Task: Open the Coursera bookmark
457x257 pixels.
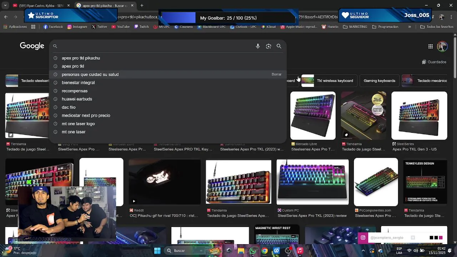Action: (184, 27)
